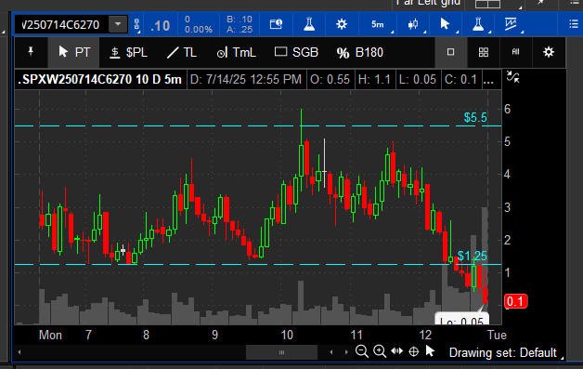
Task: Select the $PL tool
Action: [x=129, y=52]
